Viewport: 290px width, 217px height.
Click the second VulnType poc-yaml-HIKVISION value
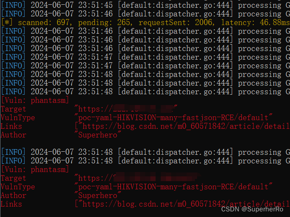[x=174, y=187]
